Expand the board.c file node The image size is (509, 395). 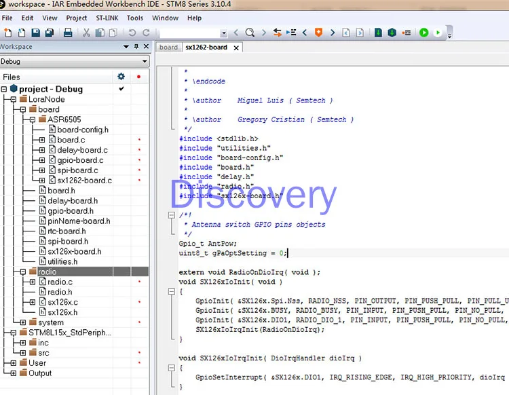coord(42,140)
